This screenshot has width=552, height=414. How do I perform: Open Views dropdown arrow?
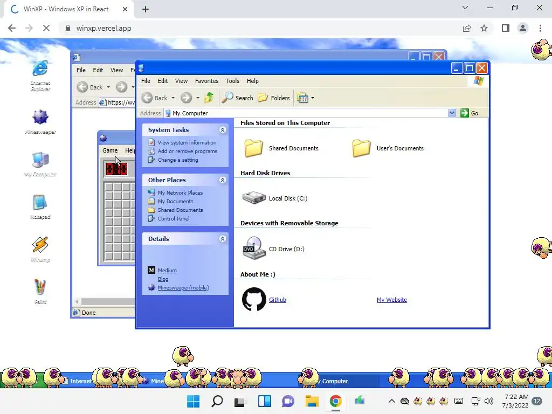(x=313, y=98)
